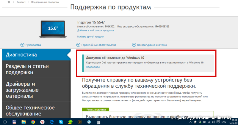238x125 pixels.
Task: Click the Inspiron 15 5547 product title
Action: click(91, 23)
